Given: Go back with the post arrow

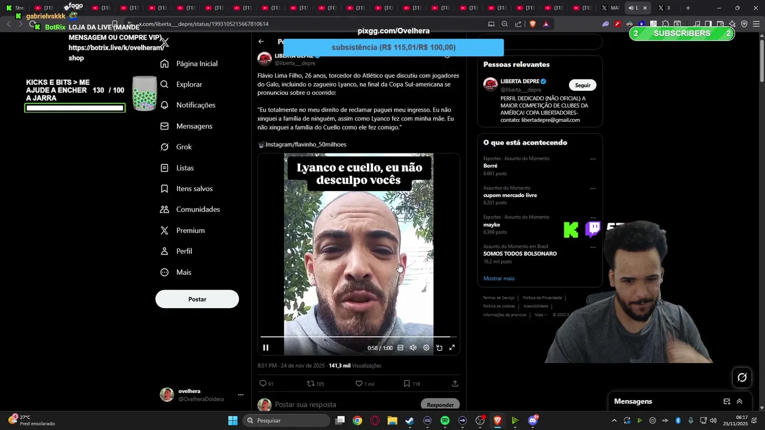Looking at the screenshot, I should pyautogui.click(x=261, y=41).
